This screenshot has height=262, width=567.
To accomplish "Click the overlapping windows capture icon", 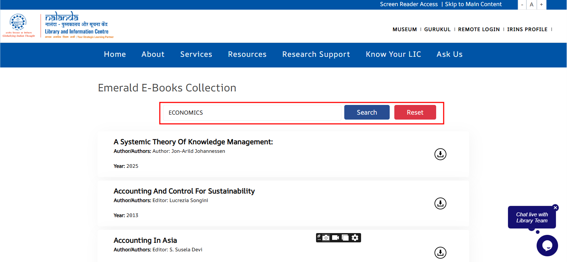I will tap(345, 238).
